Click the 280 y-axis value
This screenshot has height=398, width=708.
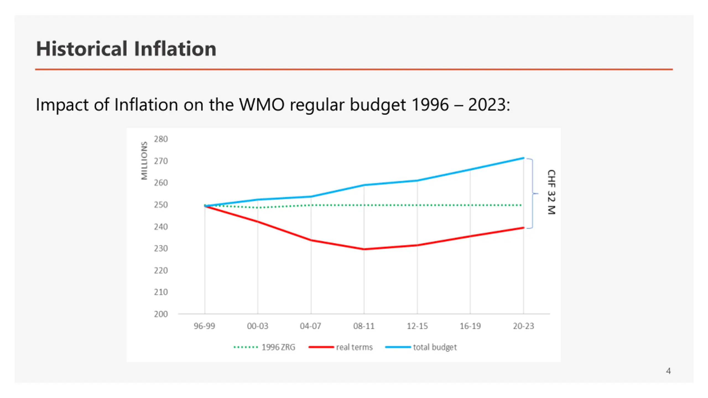pos(161,139)
